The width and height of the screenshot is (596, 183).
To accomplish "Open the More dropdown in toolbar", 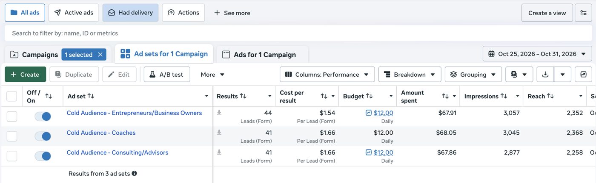I will click(212, 74).
